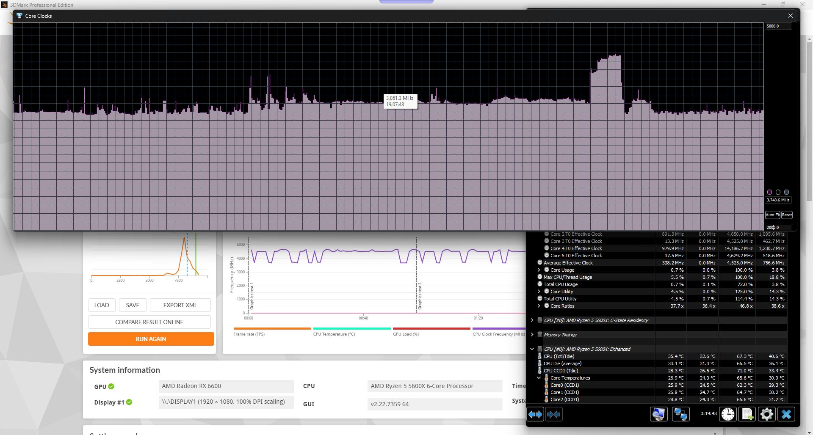Click the Average Effective Clock 338.2 MHz value

point(673,263)
